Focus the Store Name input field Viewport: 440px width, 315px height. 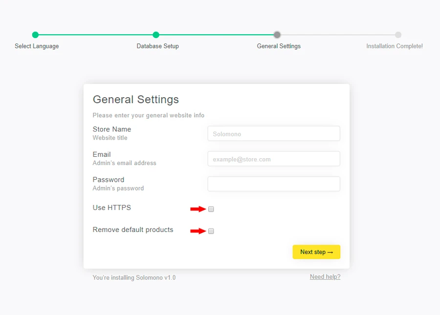274,134
